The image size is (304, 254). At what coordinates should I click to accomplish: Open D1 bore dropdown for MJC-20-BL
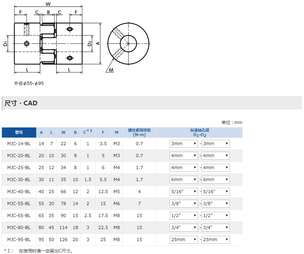184,156
